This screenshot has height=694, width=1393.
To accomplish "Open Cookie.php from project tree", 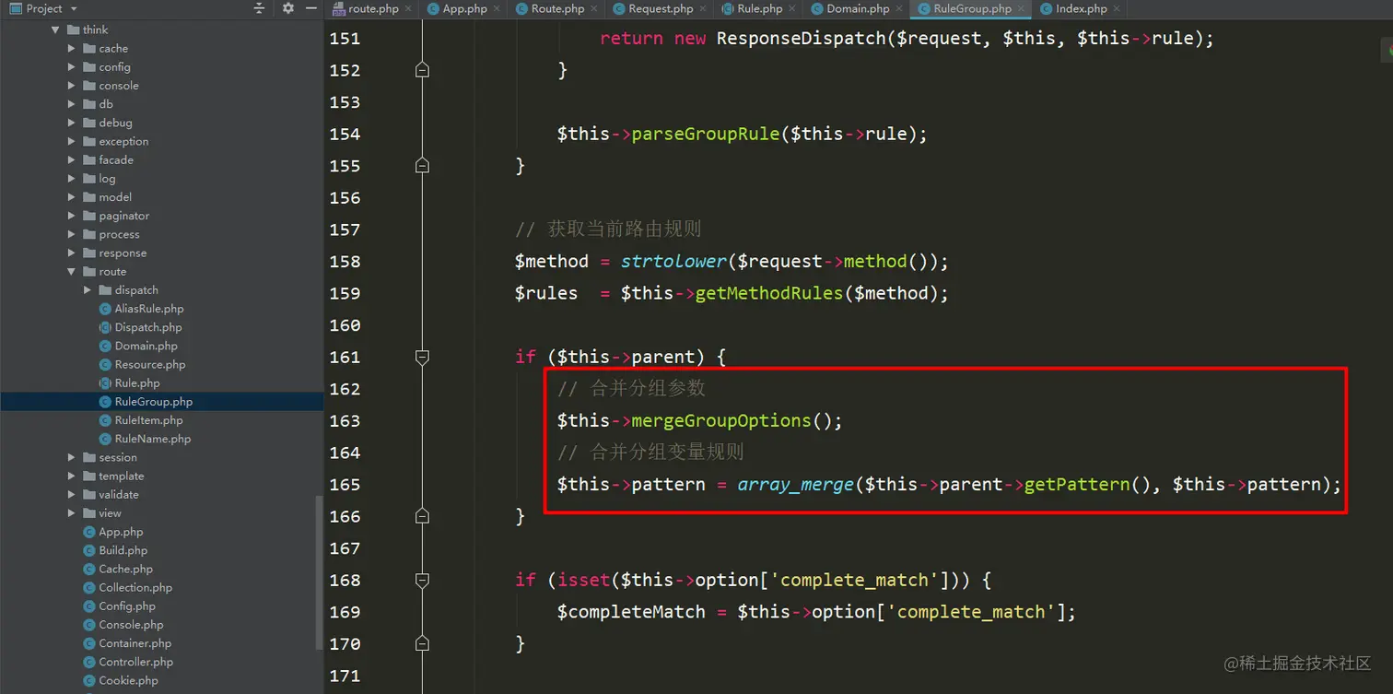I will tap(128, 680).
